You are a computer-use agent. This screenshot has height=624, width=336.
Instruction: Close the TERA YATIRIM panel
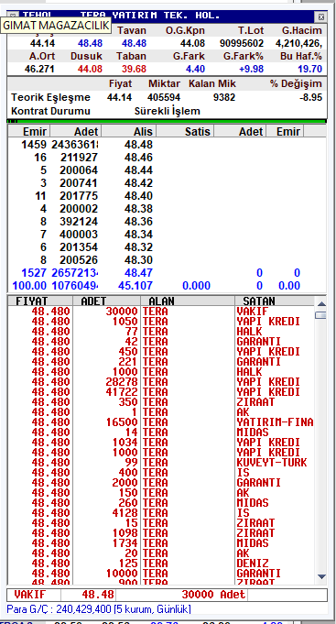320,16
